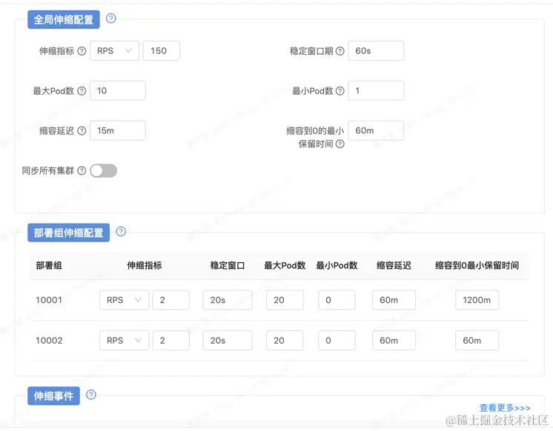Focus retention time field for group 10002

tap(477, 341)
